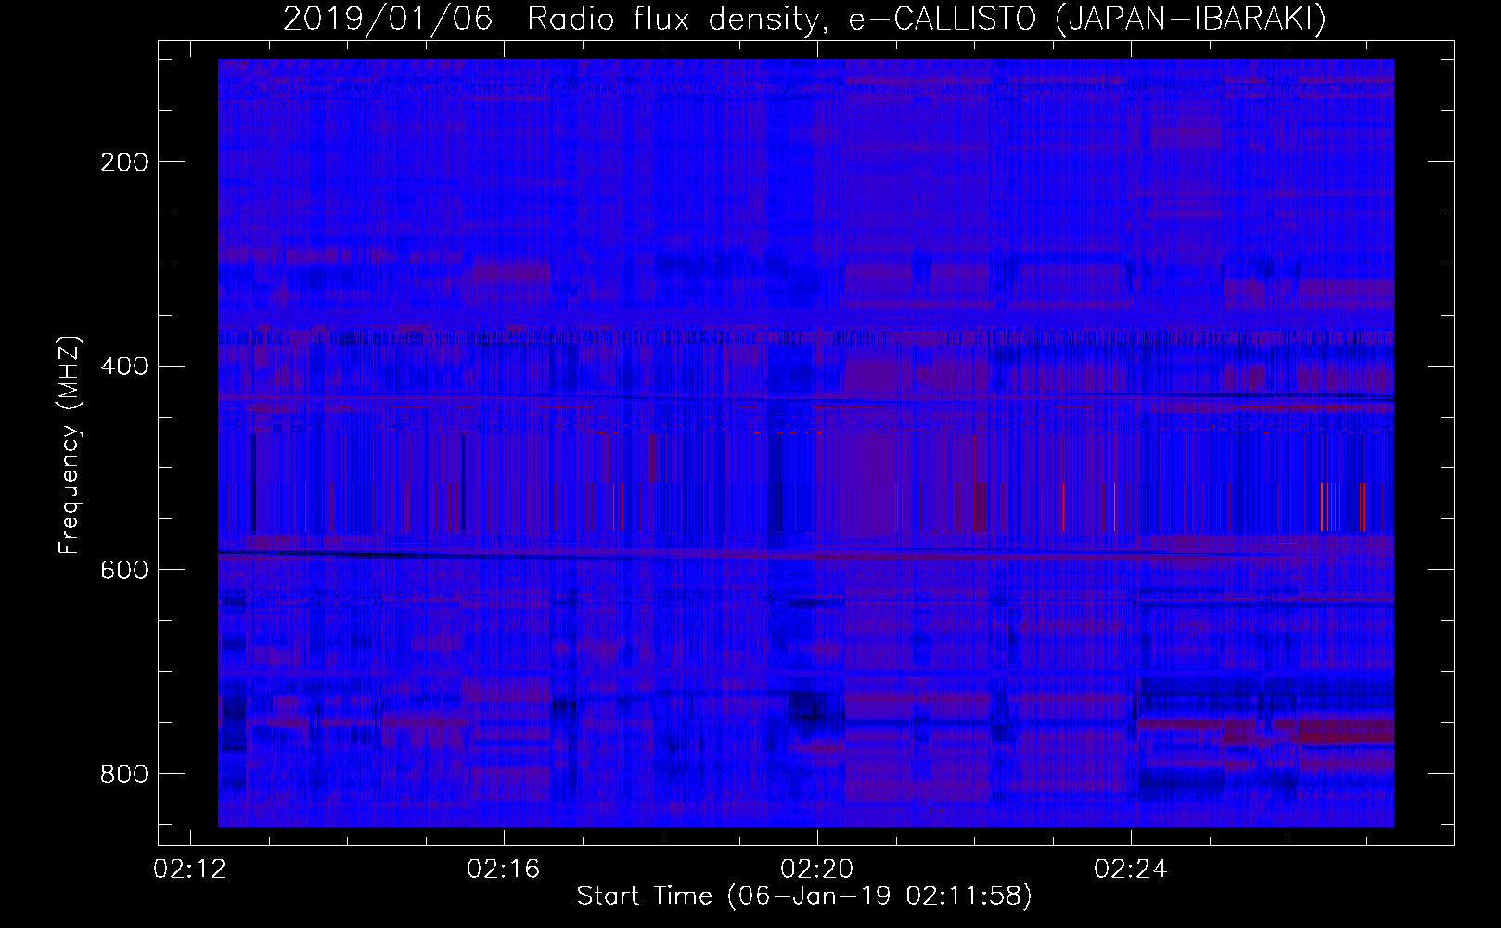Click the 600 frequency tick label

click(123, 569)
